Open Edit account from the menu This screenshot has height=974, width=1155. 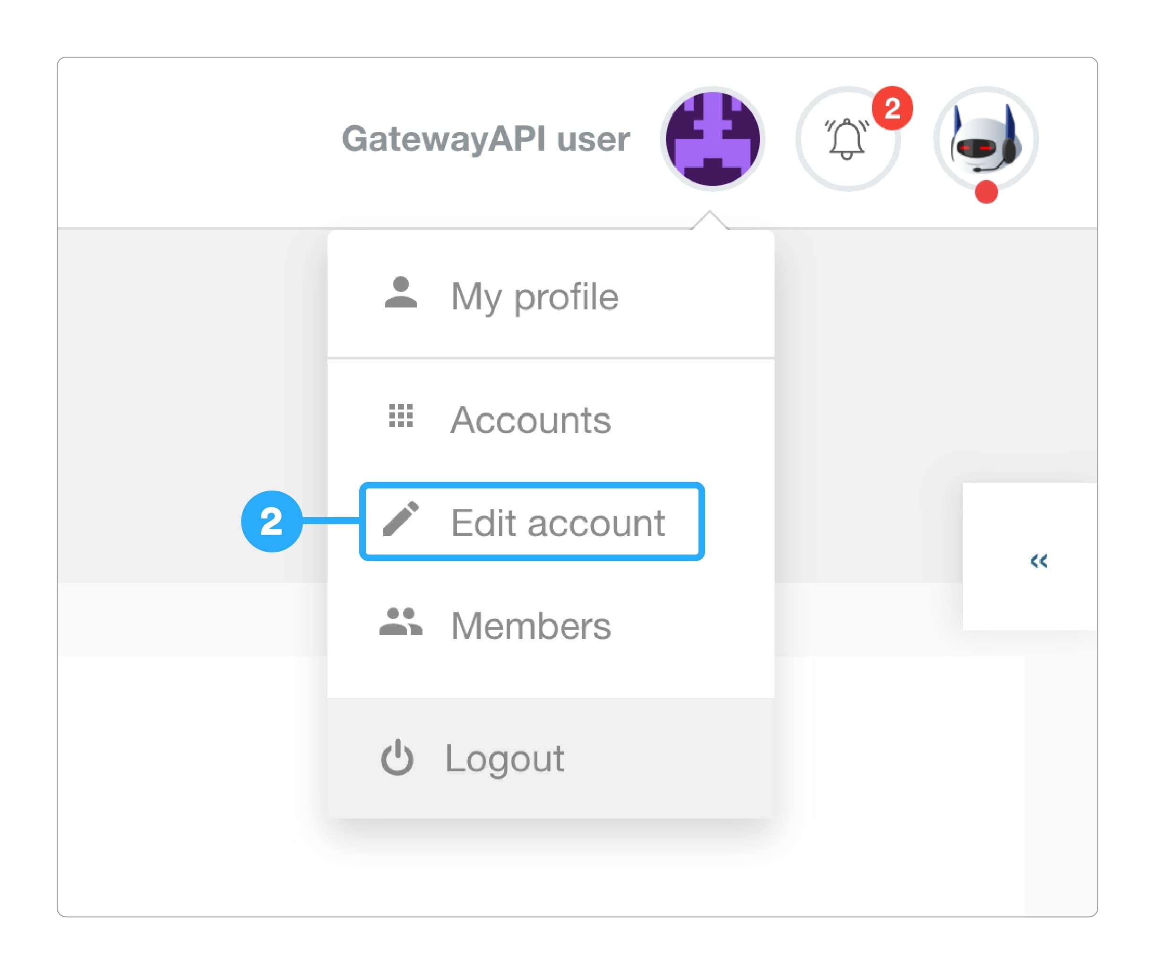point(558,522)
